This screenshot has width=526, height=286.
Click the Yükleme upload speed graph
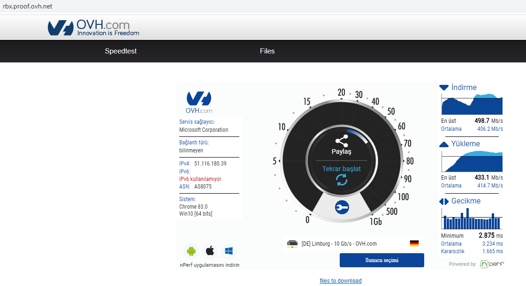click(472, 161)
